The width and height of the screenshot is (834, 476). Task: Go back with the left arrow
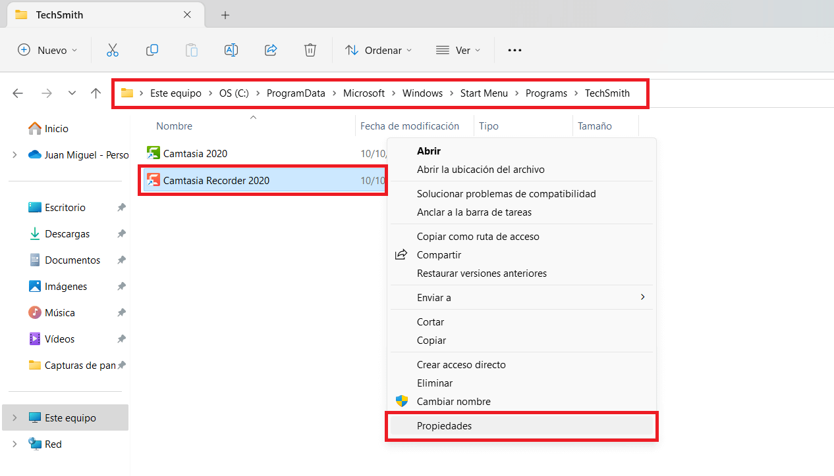pyautogui.click(x=18, y=93)
